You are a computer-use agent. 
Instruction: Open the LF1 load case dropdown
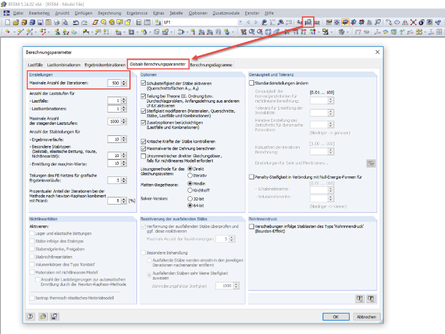pos(240,22)
